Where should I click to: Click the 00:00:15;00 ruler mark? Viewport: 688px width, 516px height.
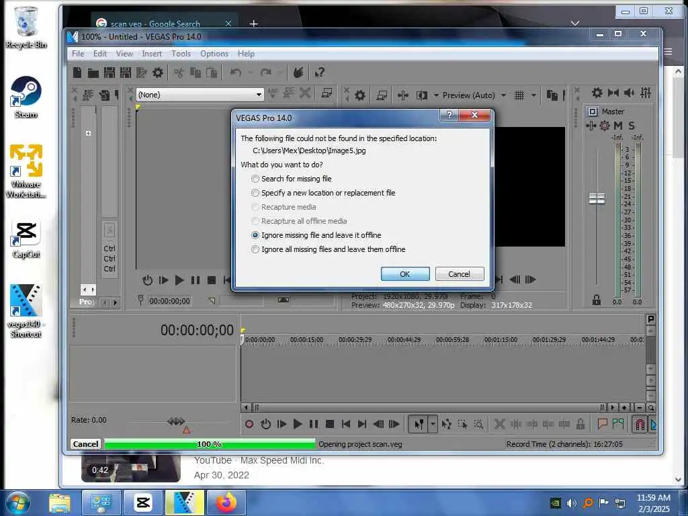[306, 339]
